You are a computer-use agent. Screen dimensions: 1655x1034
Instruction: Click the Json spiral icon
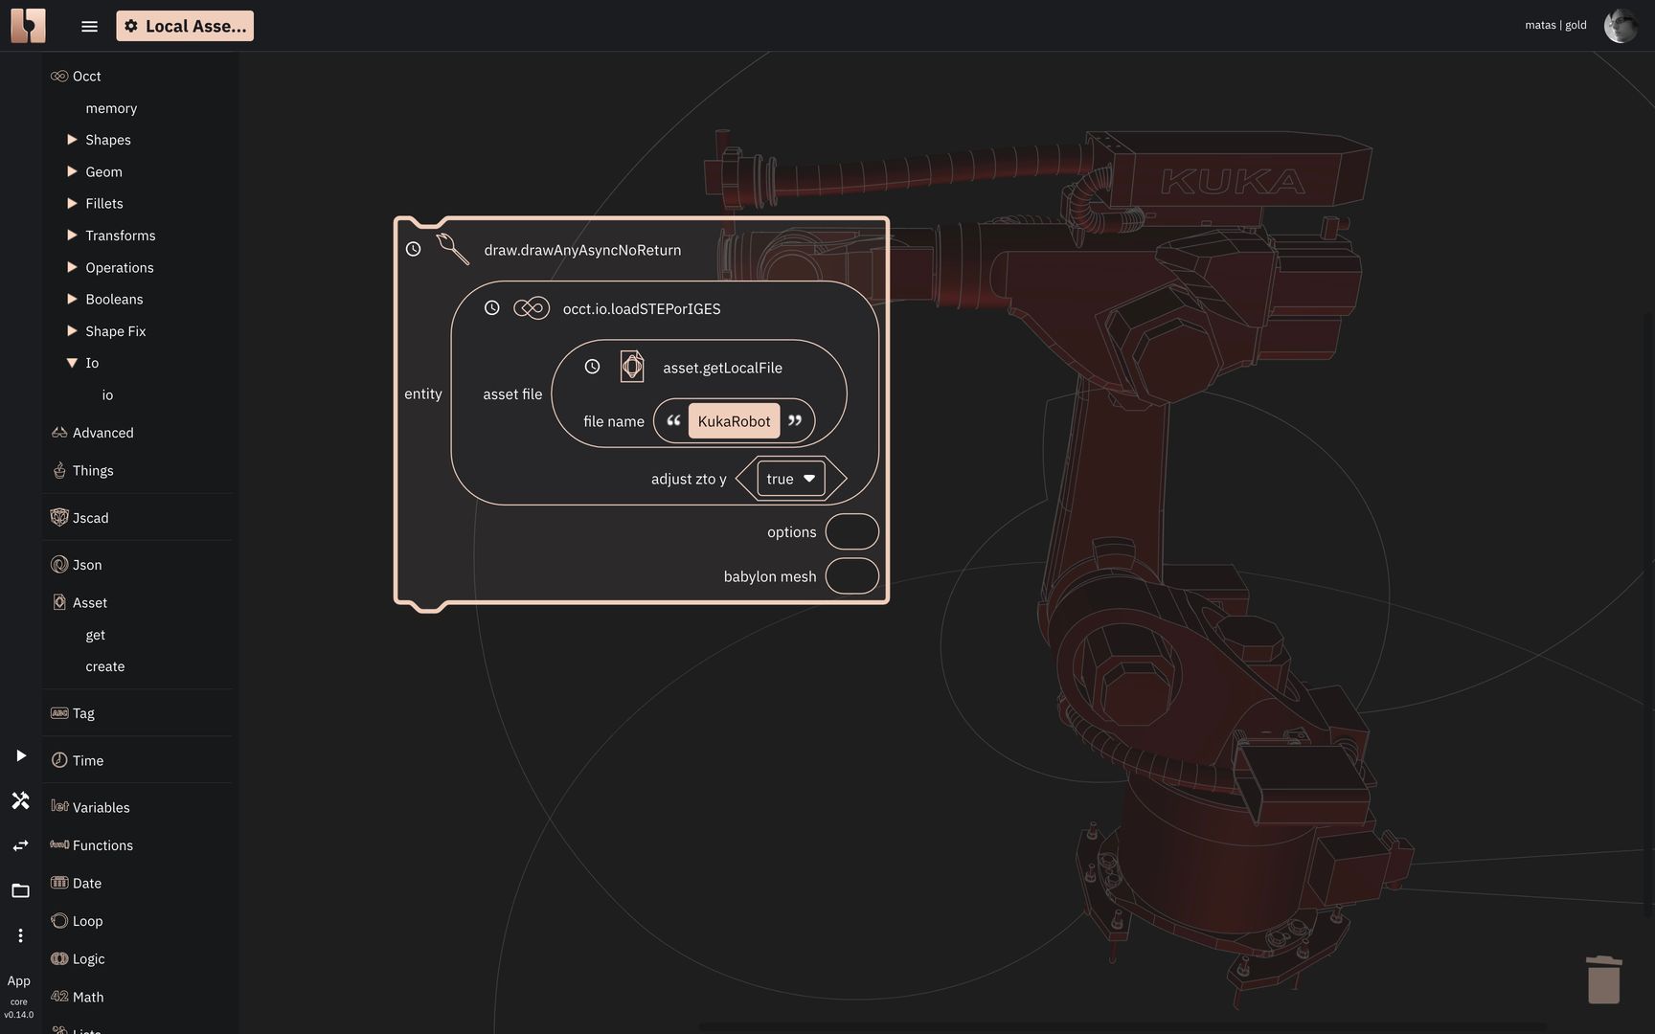[59, 565]
